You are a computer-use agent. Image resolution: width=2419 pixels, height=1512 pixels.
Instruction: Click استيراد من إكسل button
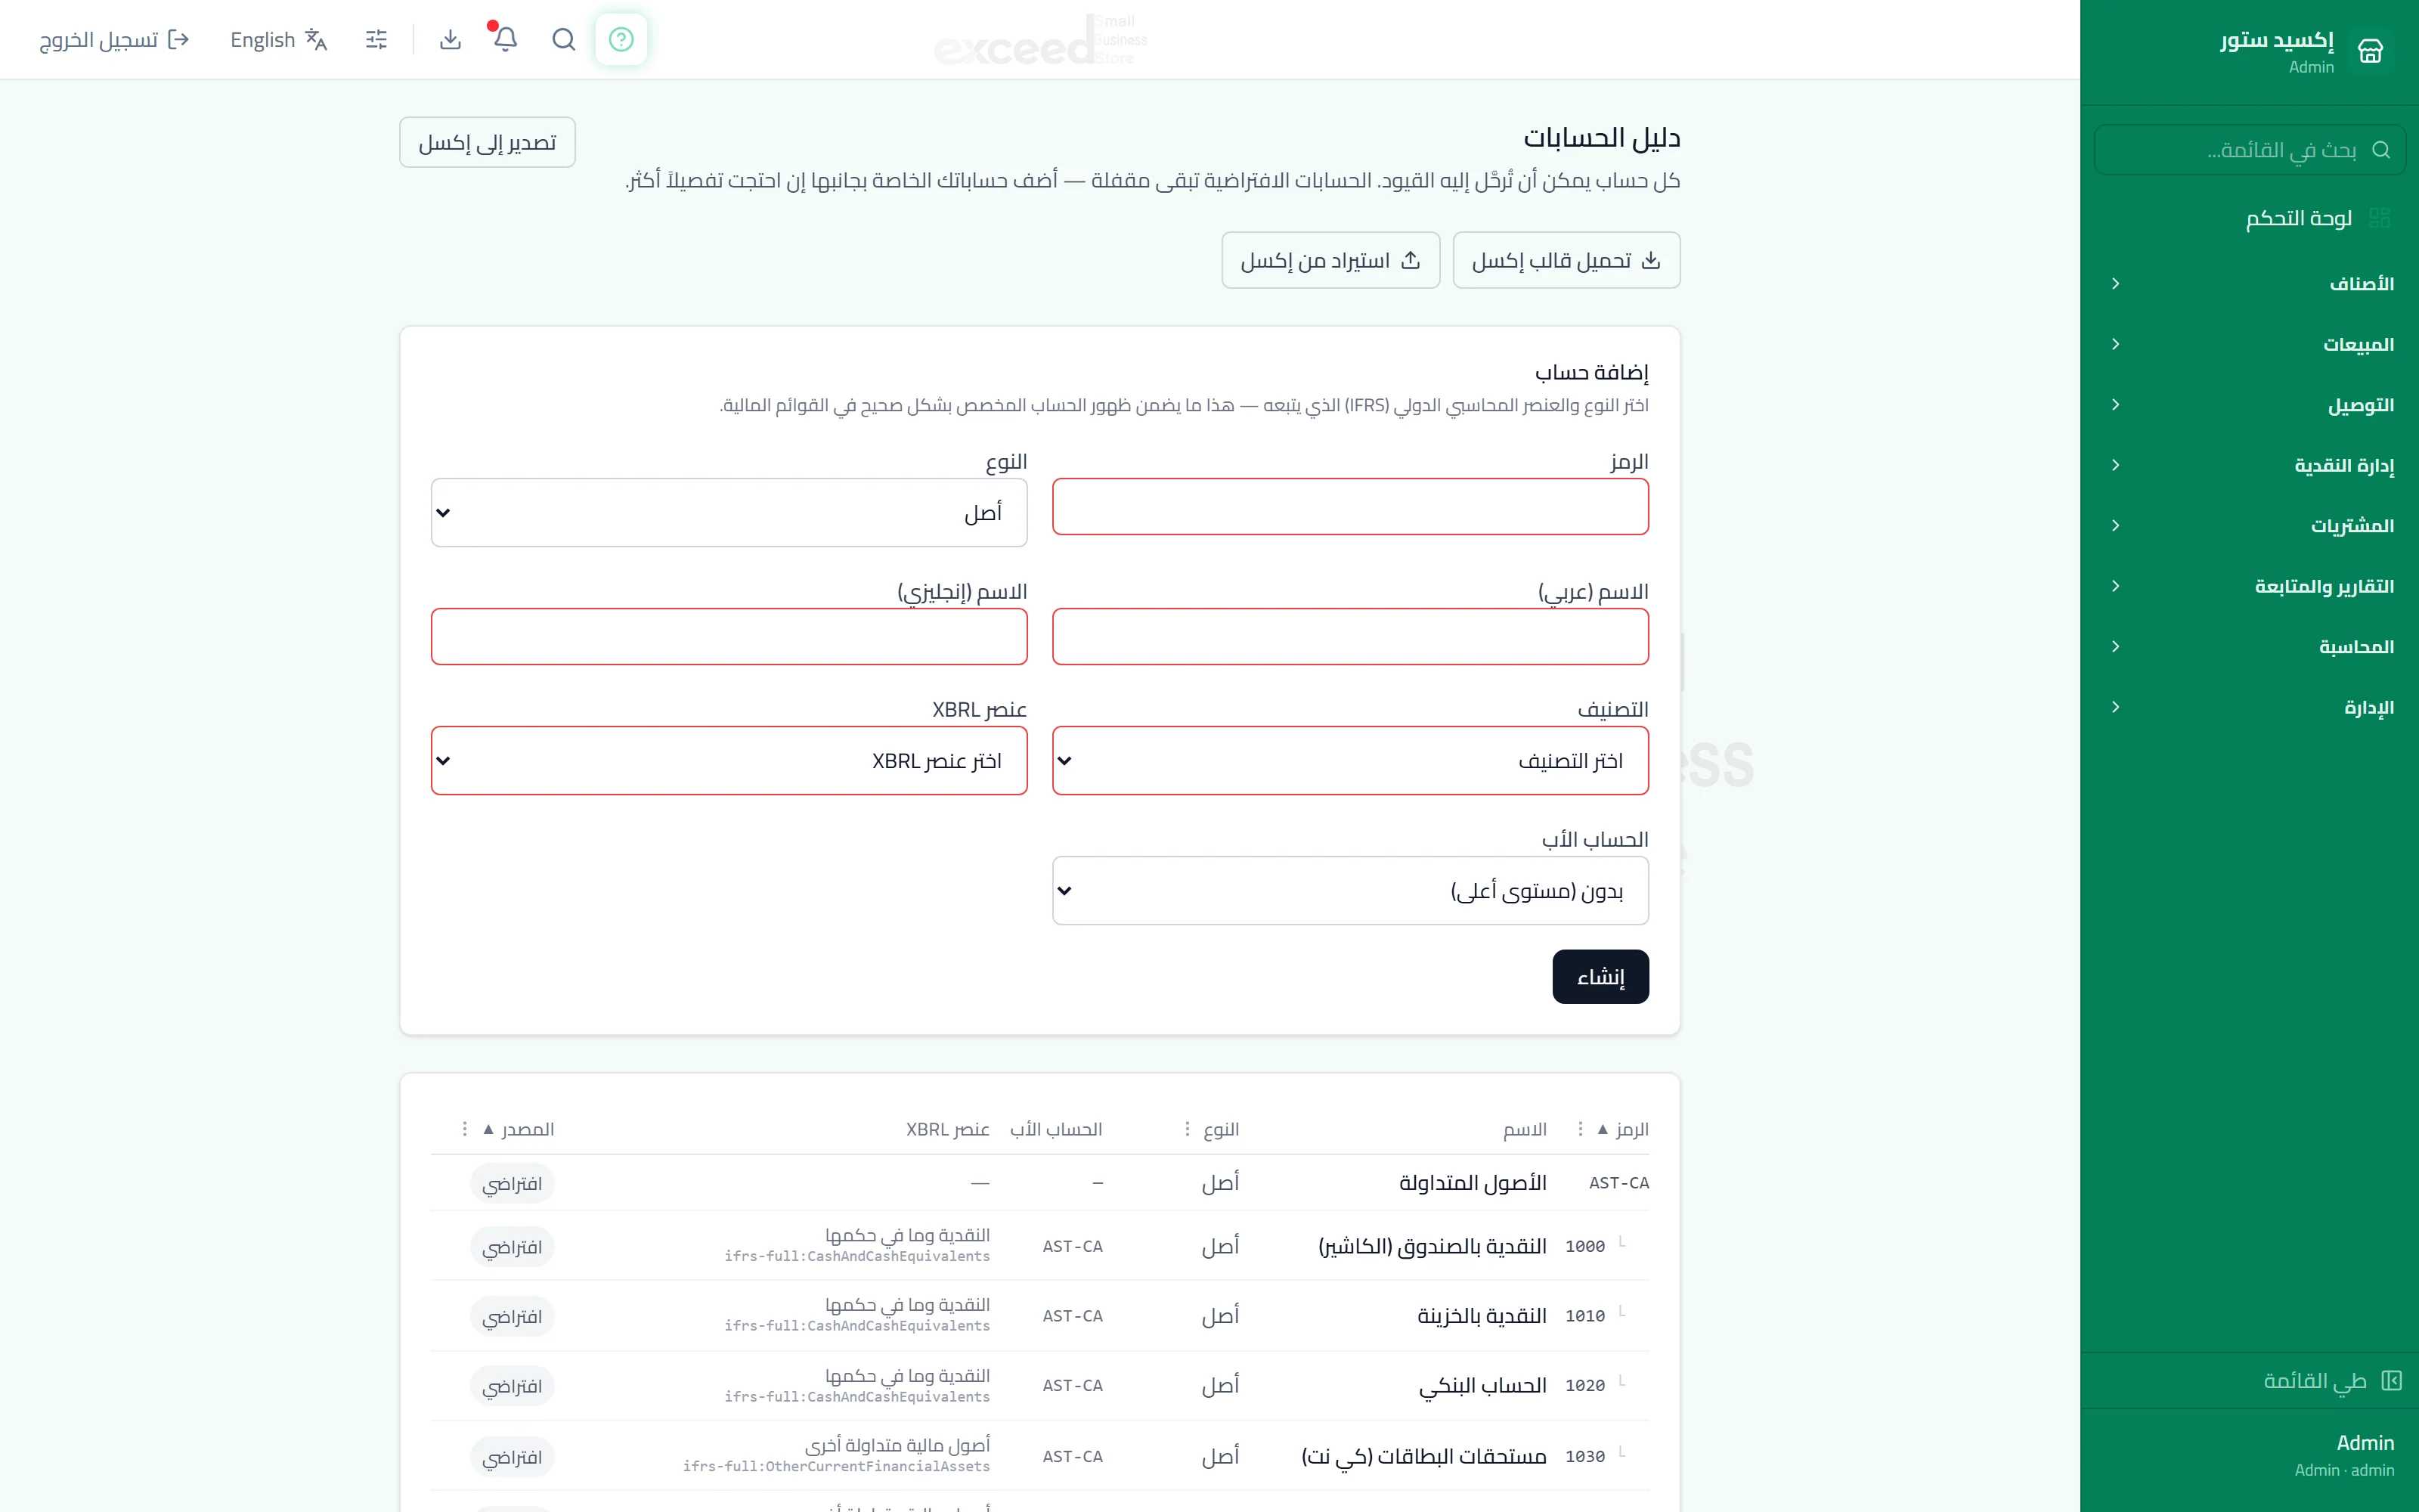pyautogui.click(x=1330, y=260)
